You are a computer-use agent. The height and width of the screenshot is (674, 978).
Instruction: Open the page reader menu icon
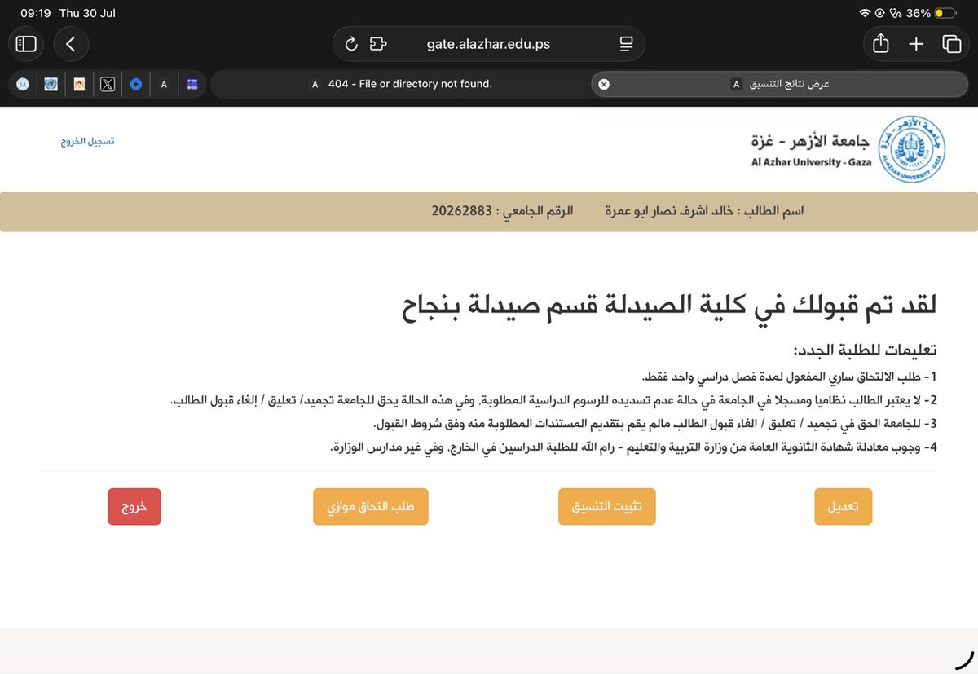pyautogui.click(x=626, y=44)
